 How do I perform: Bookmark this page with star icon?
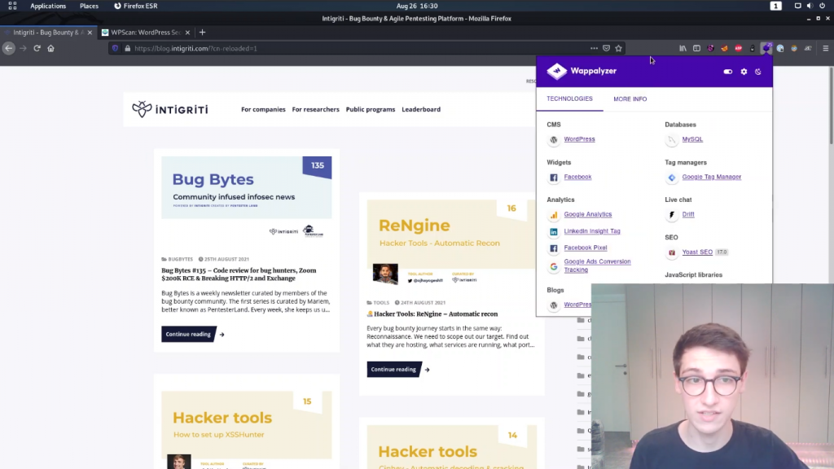(619, 48)
